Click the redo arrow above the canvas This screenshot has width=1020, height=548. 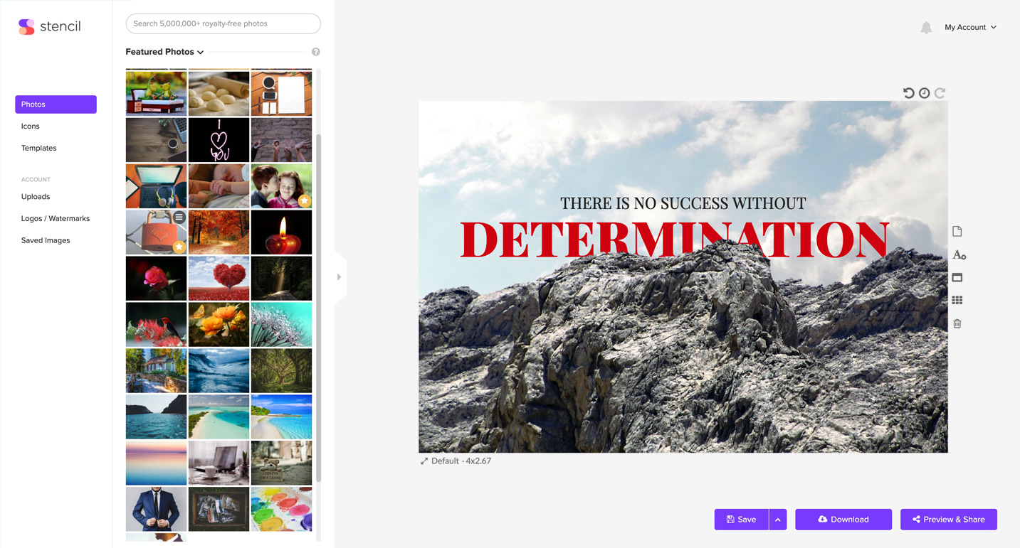tap(940, 93)
